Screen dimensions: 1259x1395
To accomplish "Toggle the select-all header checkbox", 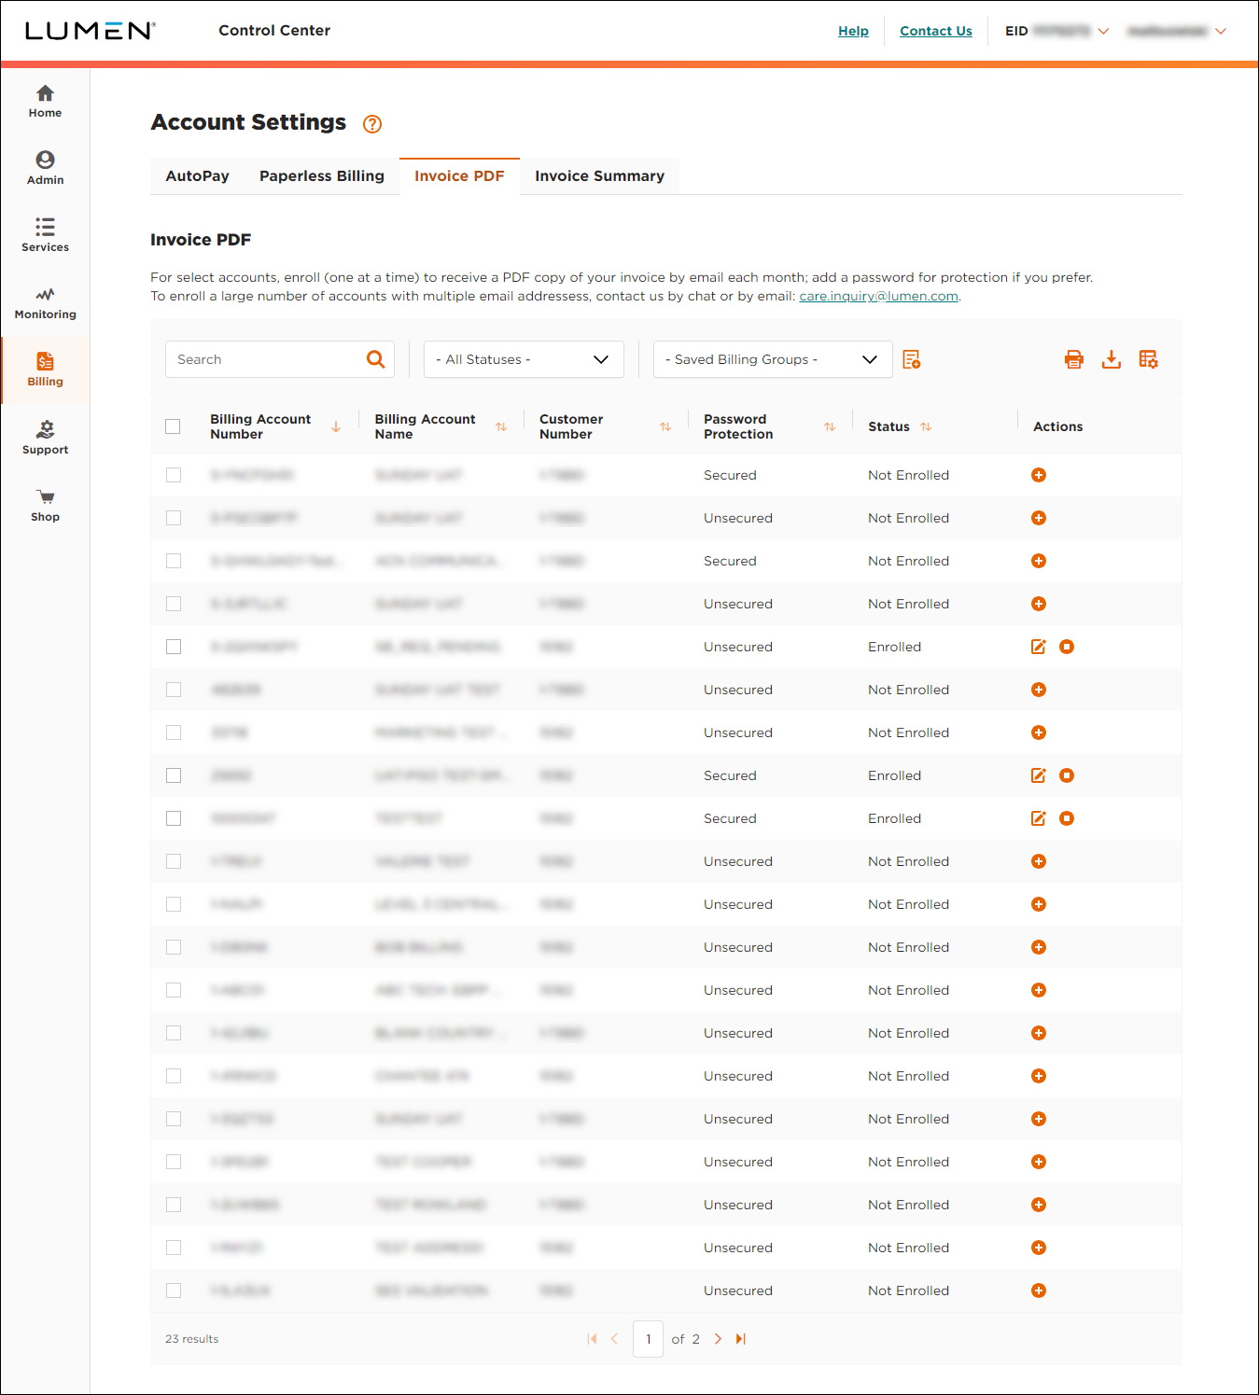I will coord(173,426).
